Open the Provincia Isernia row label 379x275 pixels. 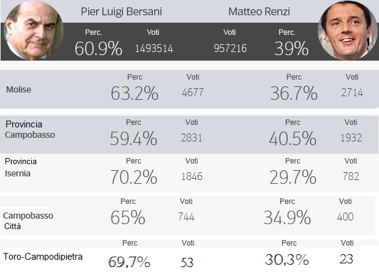(x=21, y=167)
